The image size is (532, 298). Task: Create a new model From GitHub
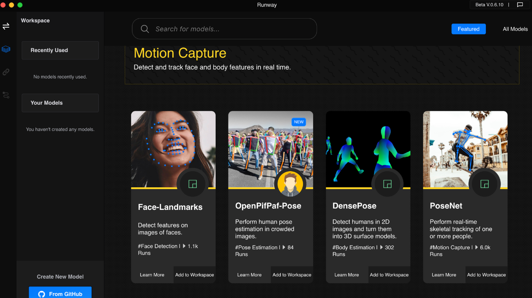(x=60, y=293)
